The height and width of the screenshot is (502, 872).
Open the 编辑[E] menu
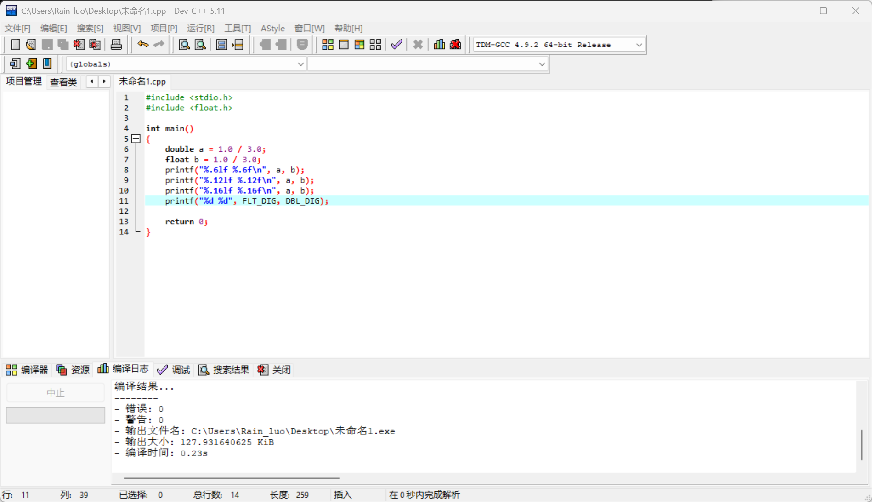[53, 28]
